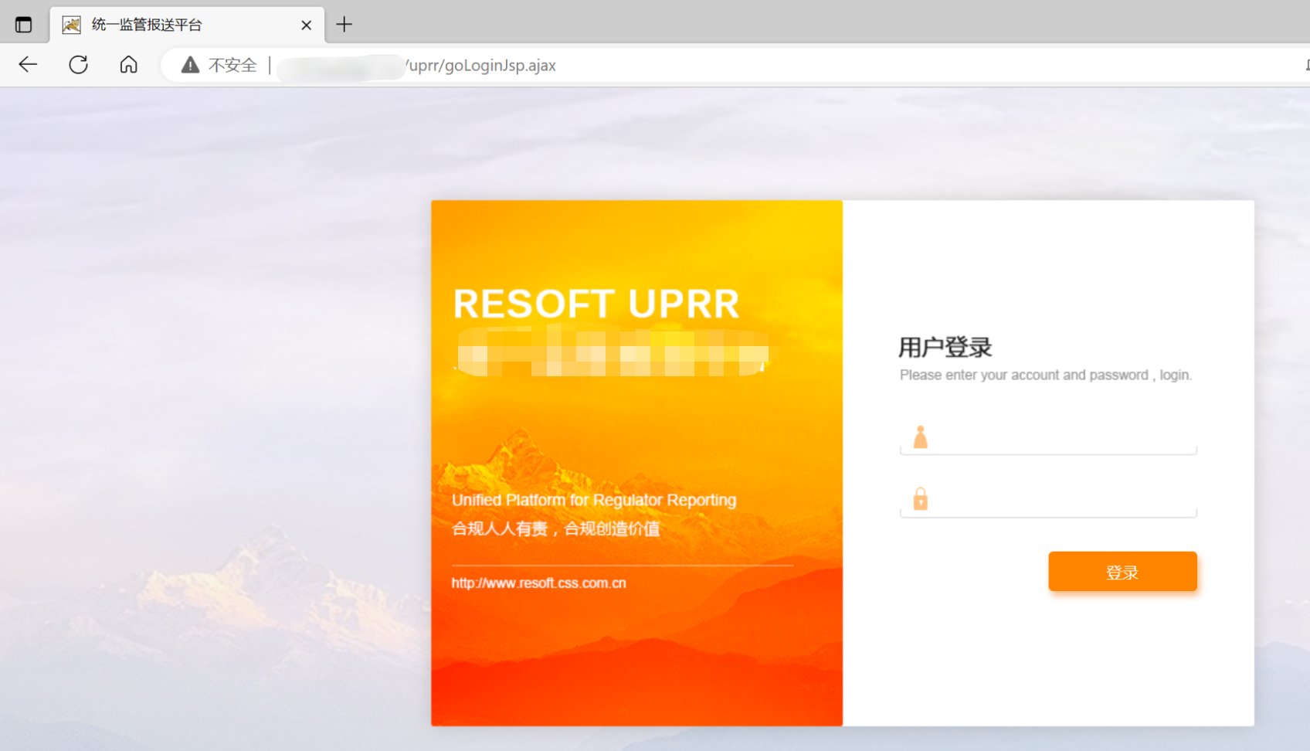The image size is (1310, 751).
Task: Click the 不安全 security warning icon
Action: (190, 65)
